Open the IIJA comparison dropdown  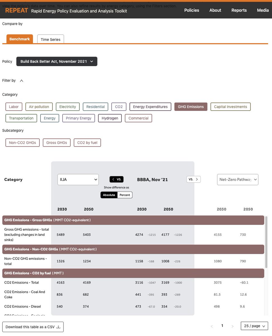pyautogui.click(x=78, y=179)
